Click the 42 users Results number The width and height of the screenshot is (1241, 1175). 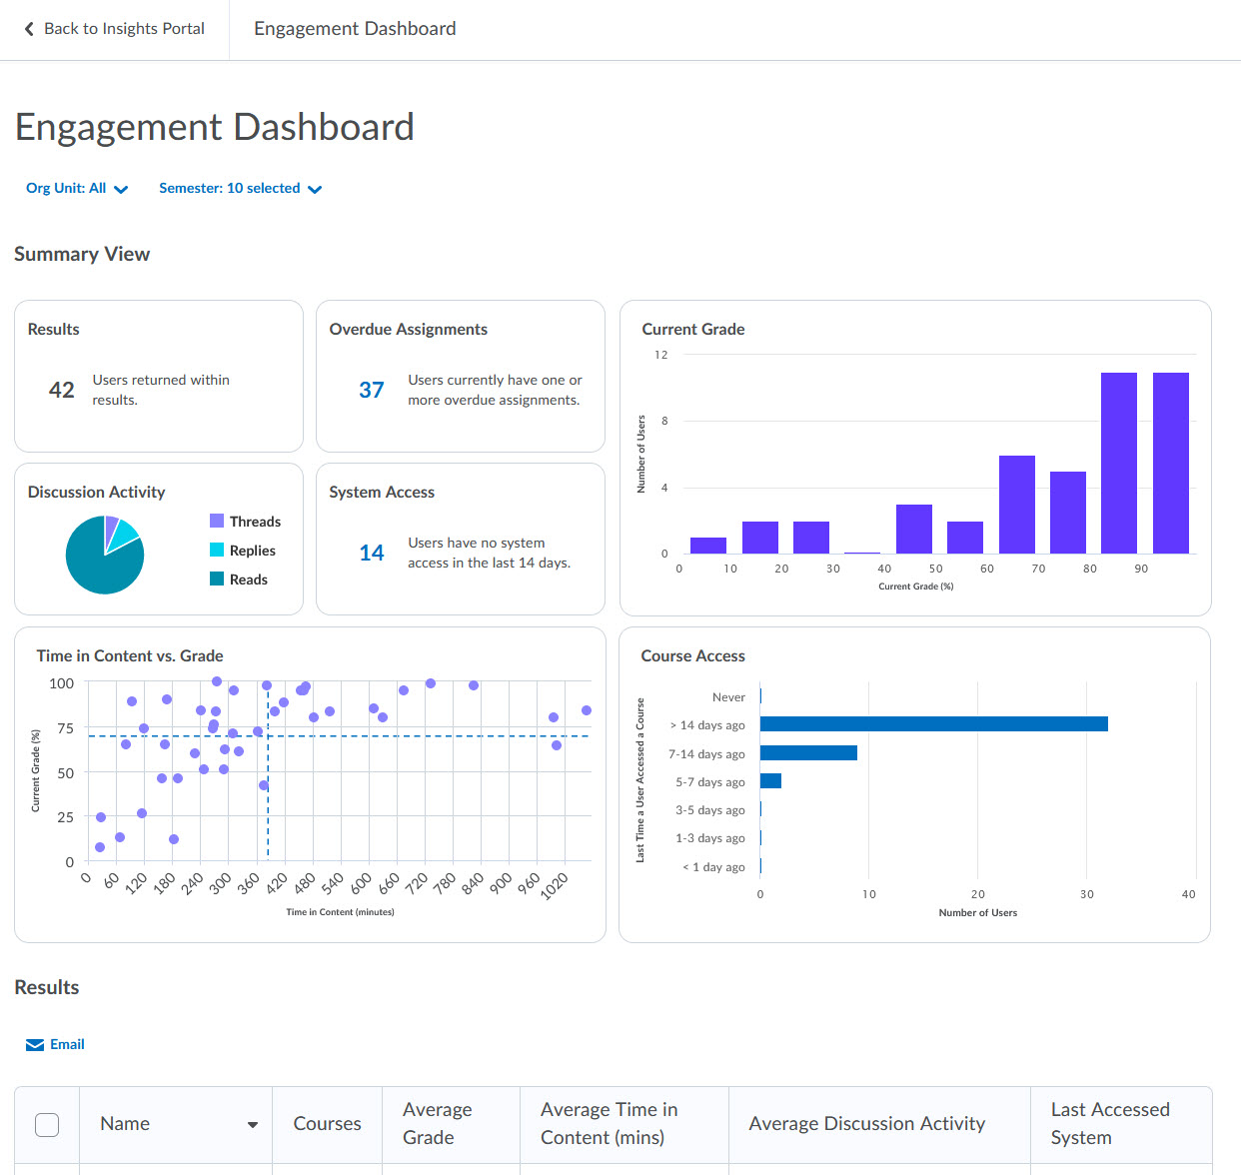[62, 390]
